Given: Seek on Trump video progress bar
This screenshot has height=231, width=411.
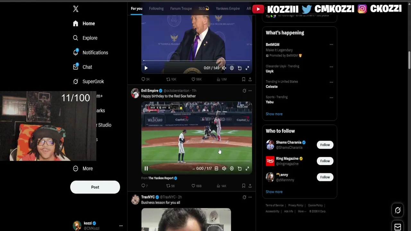Looking at the screenshot, I should pos(197,61).
